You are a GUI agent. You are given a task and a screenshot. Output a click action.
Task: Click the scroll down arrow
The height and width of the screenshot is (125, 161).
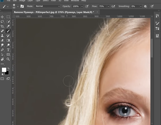pyautogui.click(x=152, y=123)
